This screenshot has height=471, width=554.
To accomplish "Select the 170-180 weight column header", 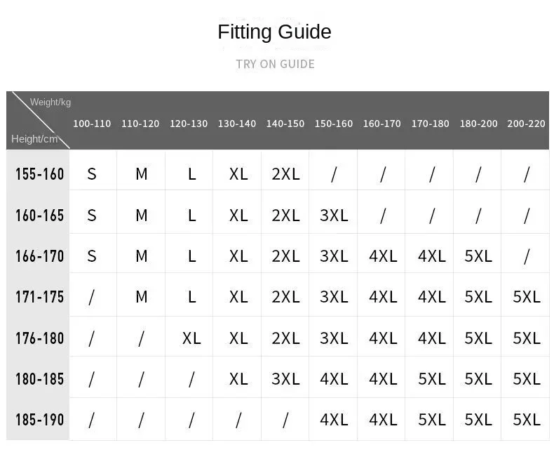I will pyautogui.click(x=431, y=124).
